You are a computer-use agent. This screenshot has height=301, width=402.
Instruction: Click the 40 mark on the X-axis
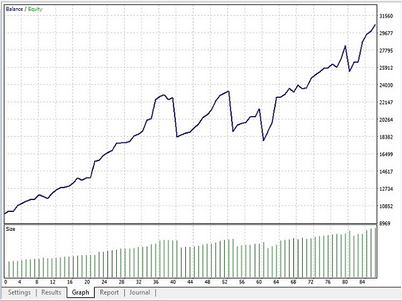click(x=173, y=282)
